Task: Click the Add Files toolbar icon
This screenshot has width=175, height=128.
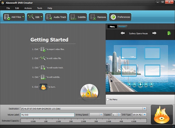Action: pos(8,17)
